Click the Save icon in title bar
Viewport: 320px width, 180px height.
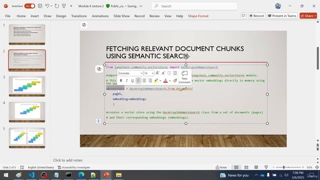[40, 6]
